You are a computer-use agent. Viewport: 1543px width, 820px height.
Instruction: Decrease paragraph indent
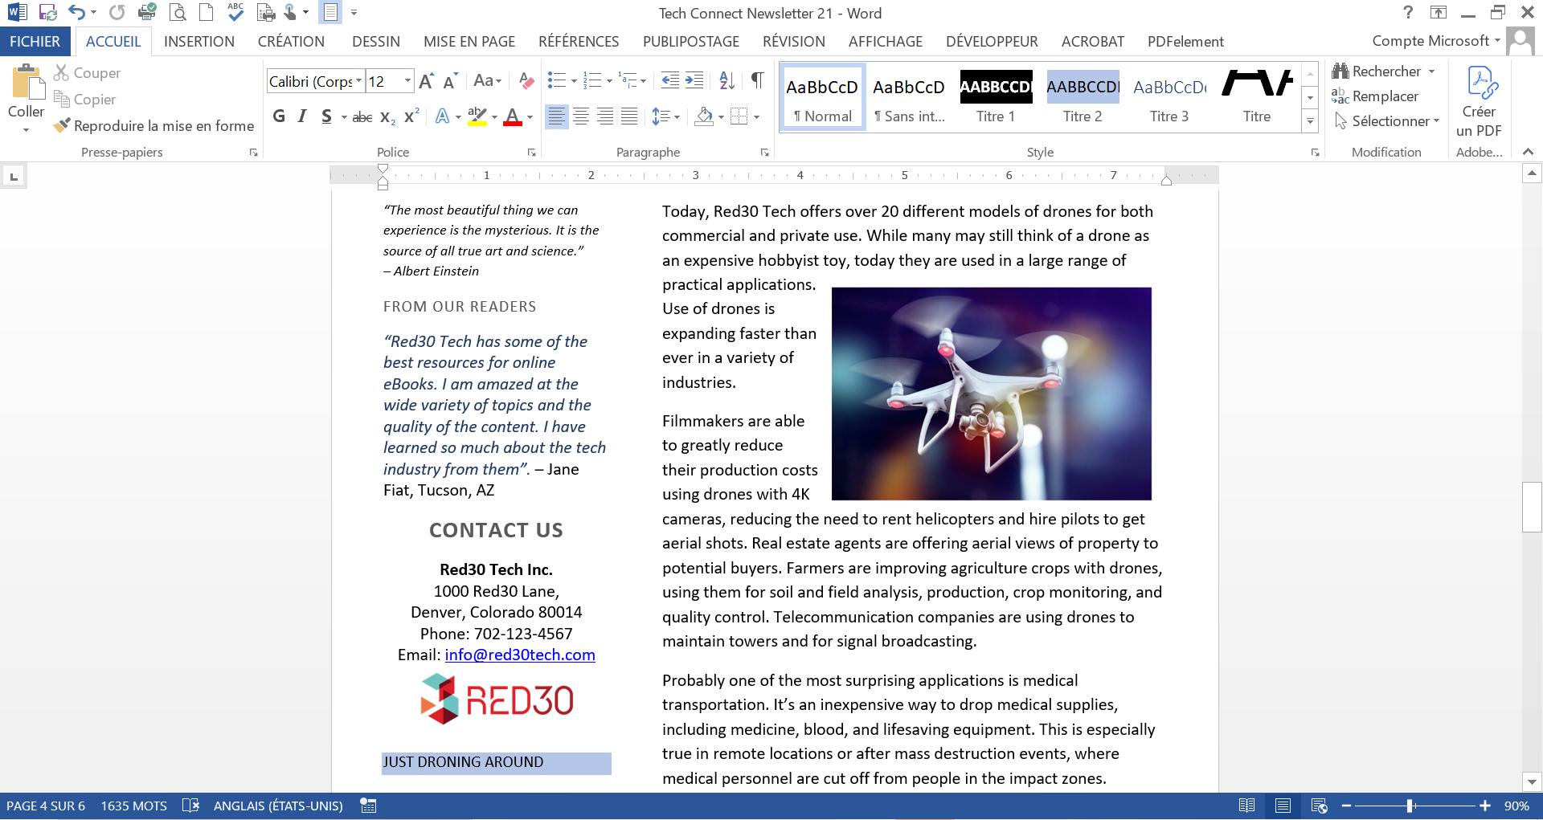(x=669, y=80)
